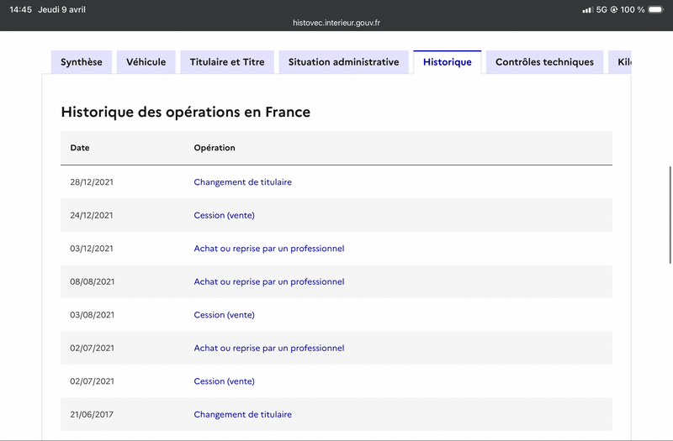
Task: Click the active Historique tab
Action: tap(448, 62)
